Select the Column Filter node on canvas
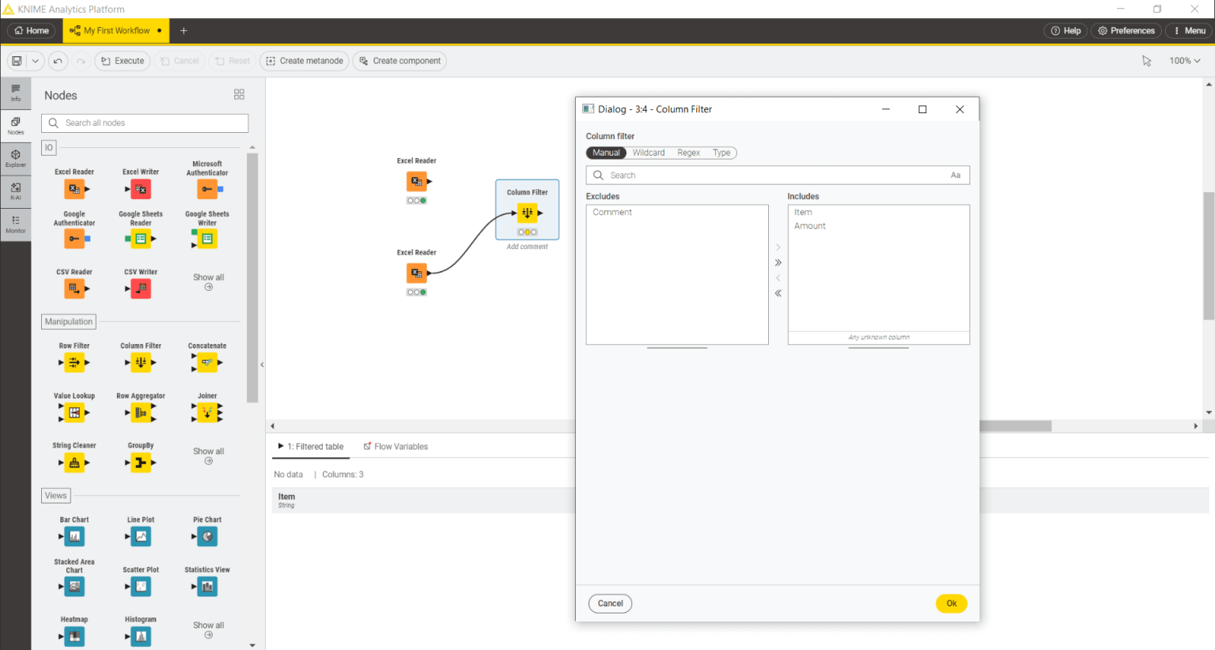1215x650 pixels. [x=528, y=212]
